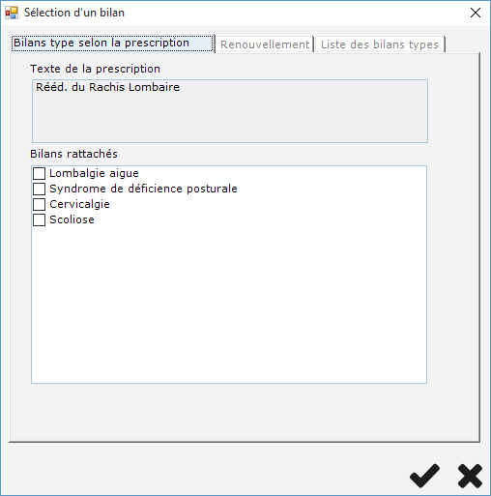
Task: Check the Lombalgie aigue checkbox
Action: point(39,173)
